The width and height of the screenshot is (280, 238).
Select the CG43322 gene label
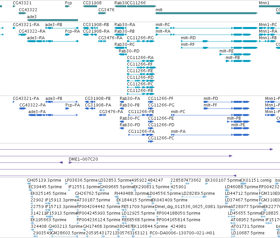point(28,10)
